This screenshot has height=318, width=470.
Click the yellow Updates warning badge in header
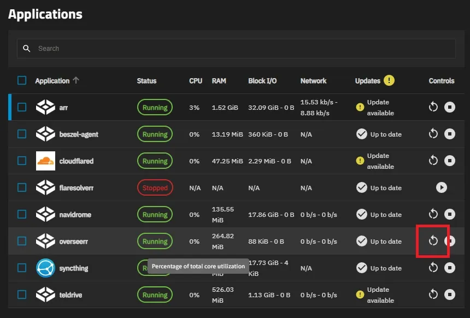pyautogui.click(x=389, y=80)
